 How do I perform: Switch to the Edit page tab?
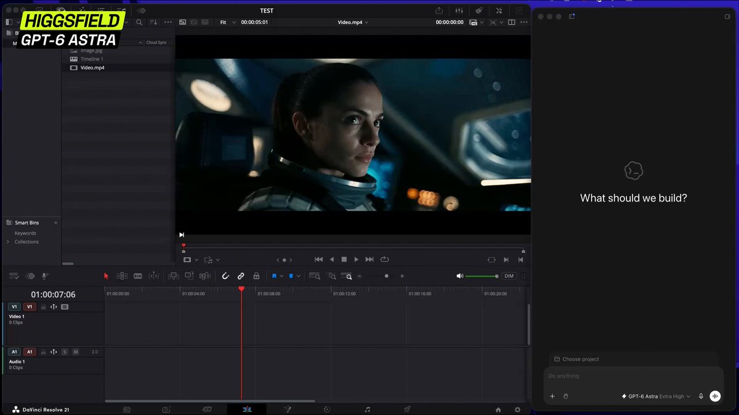[247, 409]
